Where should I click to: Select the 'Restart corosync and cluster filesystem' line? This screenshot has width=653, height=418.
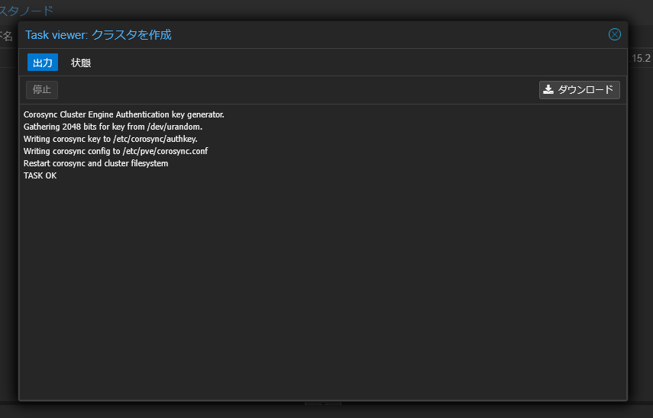[95, 163]
